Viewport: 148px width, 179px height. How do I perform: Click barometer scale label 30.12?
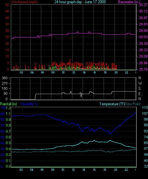click(x=143, y=11)
